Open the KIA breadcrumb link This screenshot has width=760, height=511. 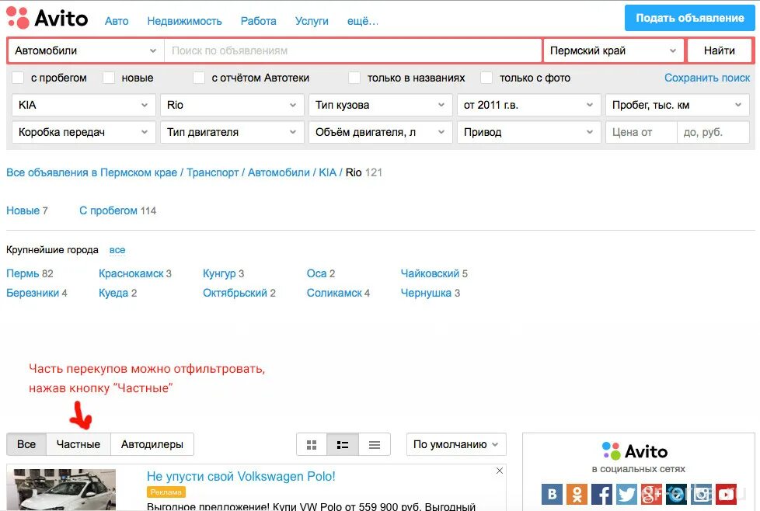coord(328,172)
